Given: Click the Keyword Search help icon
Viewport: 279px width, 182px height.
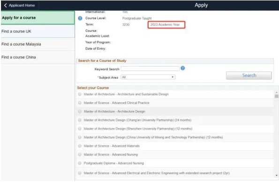Looking at the screenshot, I should (x=182, y=68).
